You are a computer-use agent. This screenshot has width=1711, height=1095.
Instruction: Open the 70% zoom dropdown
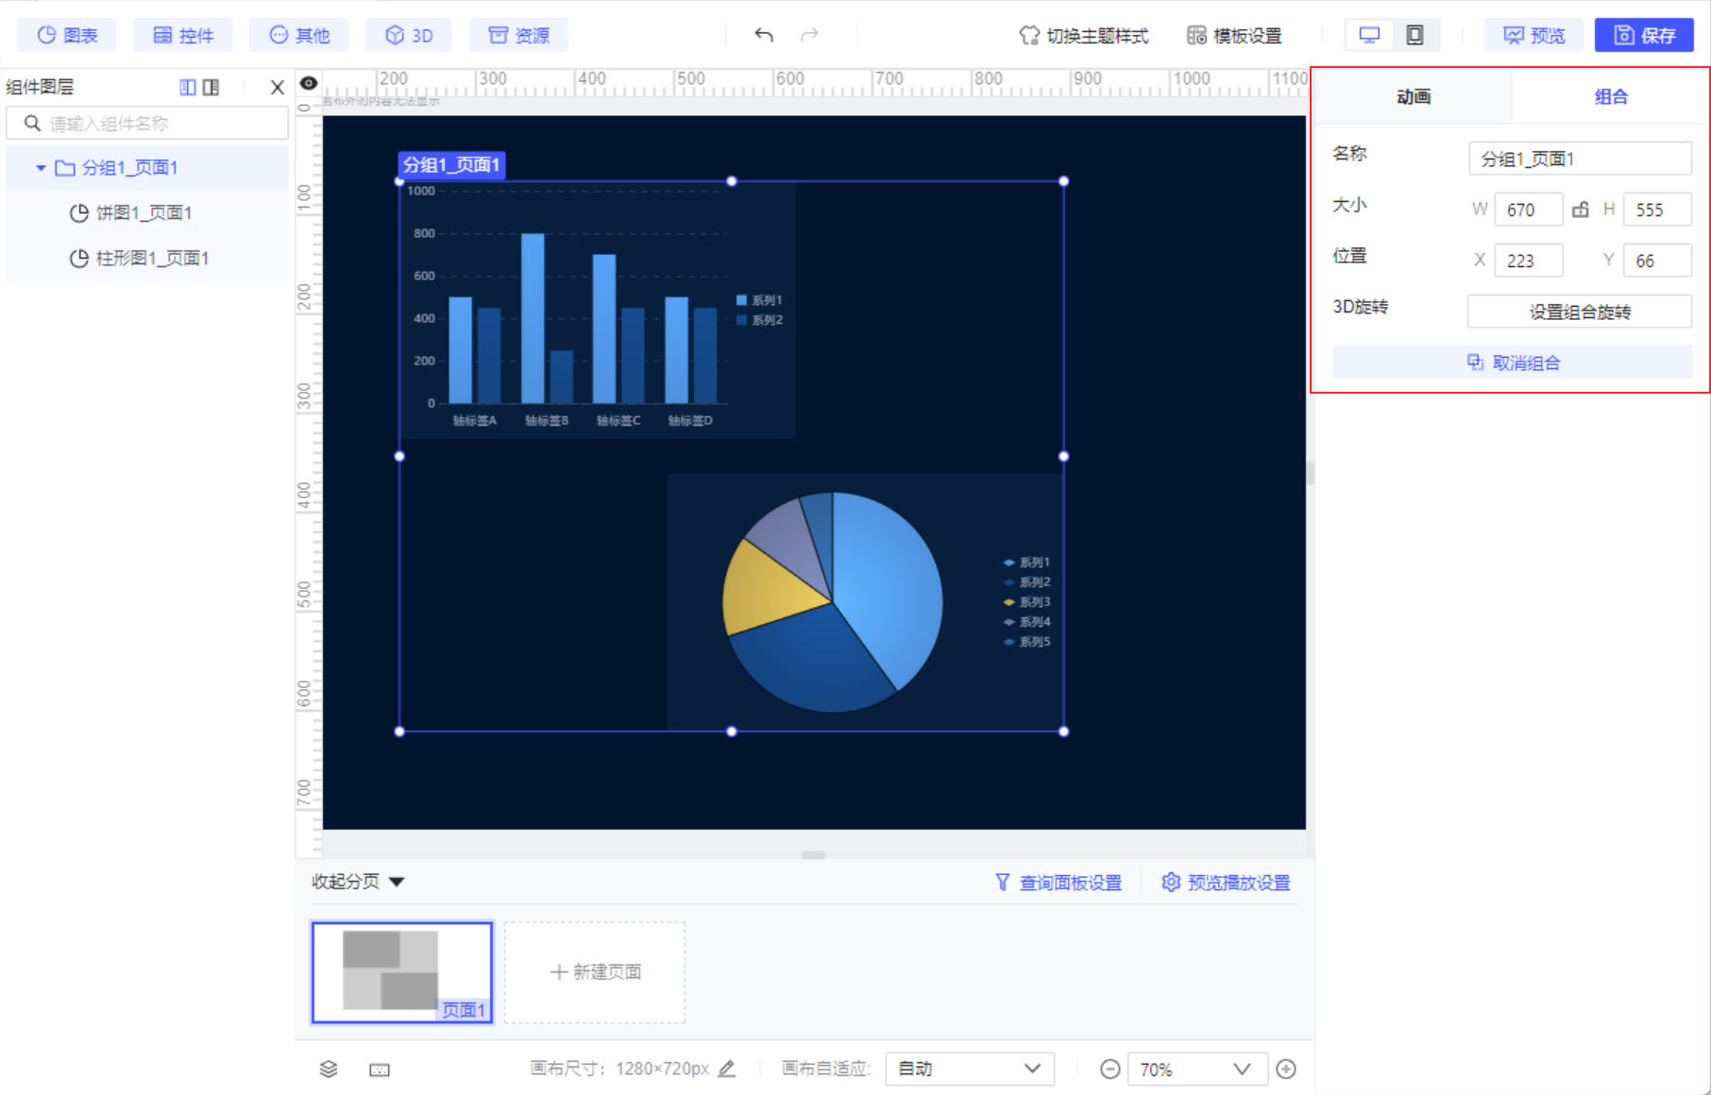[x=1196, y=1069]
